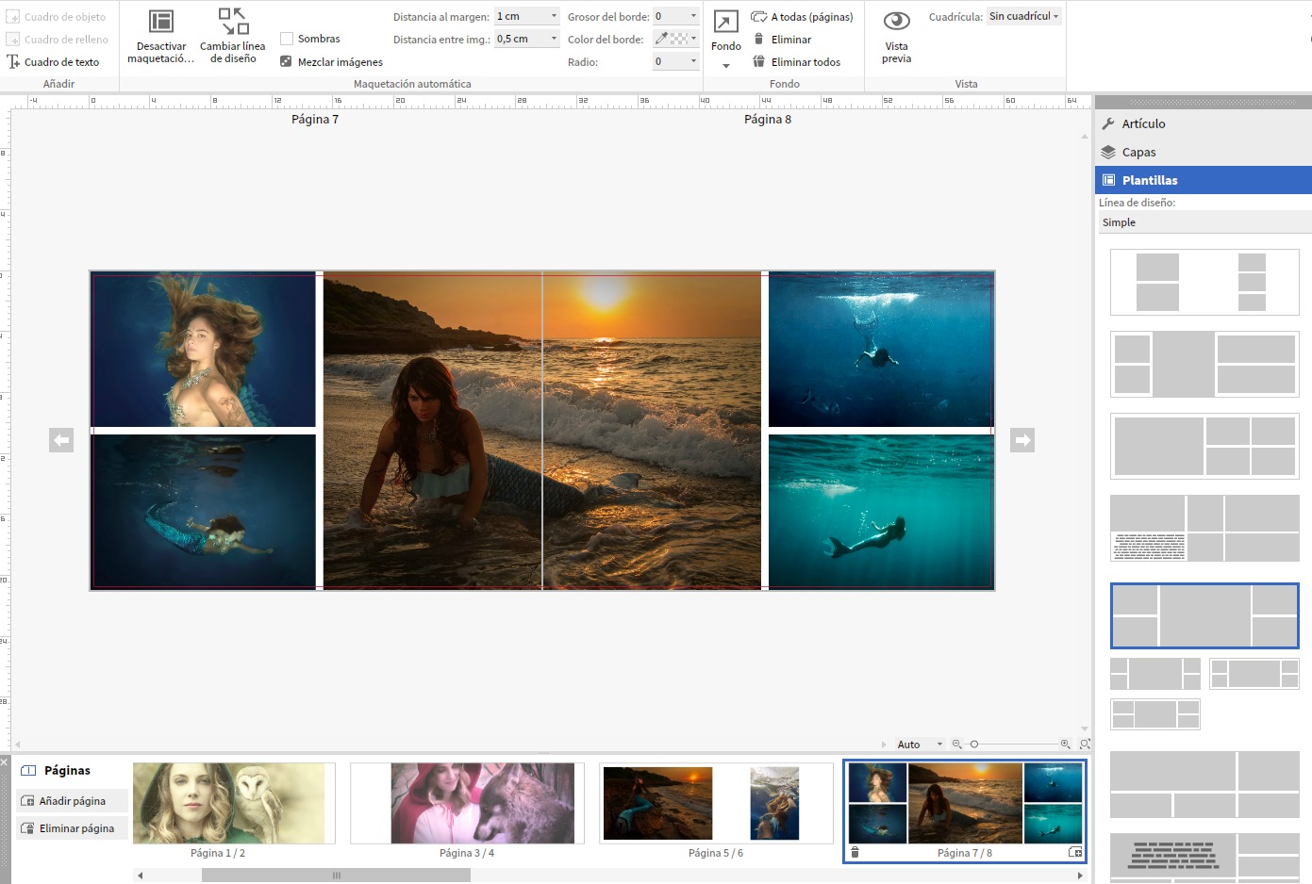The width and height of the screenshot is (1312, 884).
Task: Open Cuadrícula dropdown
Action: 1024,17
